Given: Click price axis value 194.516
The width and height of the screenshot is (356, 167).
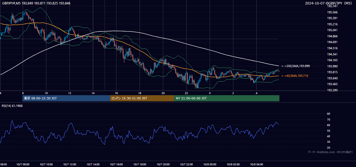Looking at the screenshot, I should pos(332,48).
